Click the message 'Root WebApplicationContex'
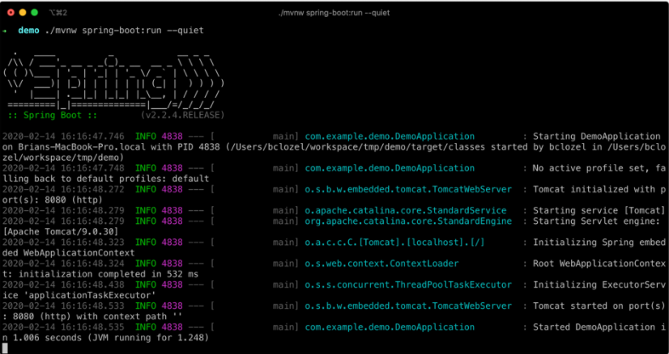 pyautogui.click(x=599, y=263)
